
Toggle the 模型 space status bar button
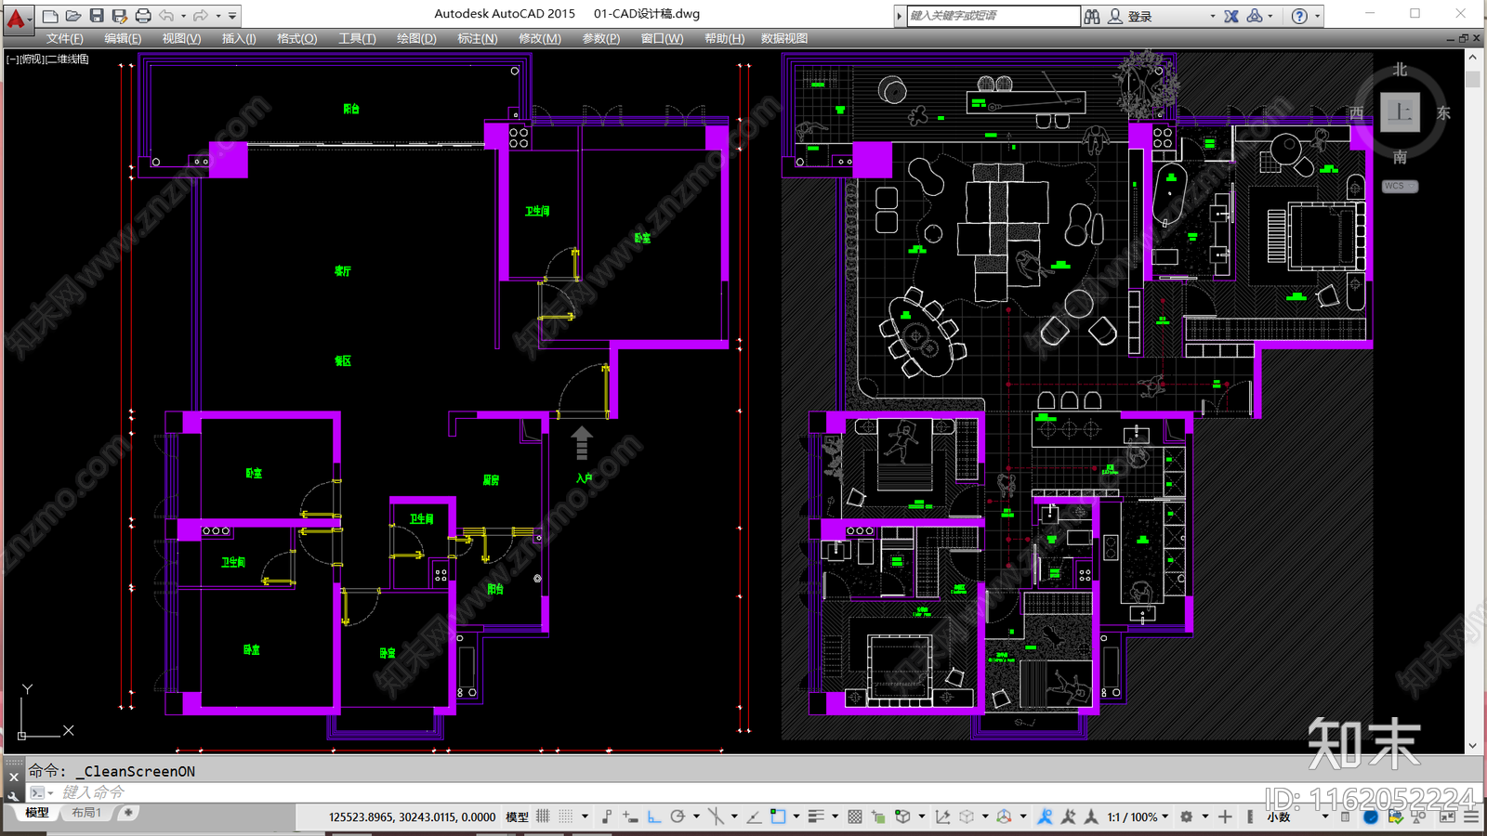(517, 817)
